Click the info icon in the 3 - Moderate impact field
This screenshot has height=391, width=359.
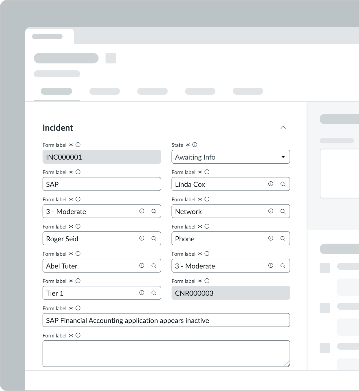click(141, 211)
